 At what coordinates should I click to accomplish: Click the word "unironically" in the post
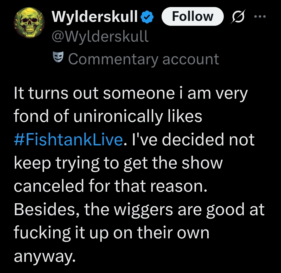[x=118, y=117]
